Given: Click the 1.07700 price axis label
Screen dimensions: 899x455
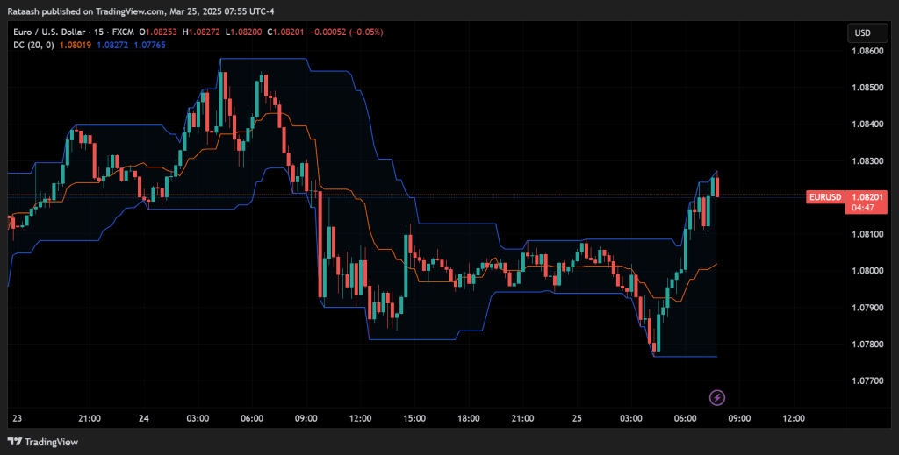Looking at the screenshot, I should [x=867, y=381].
